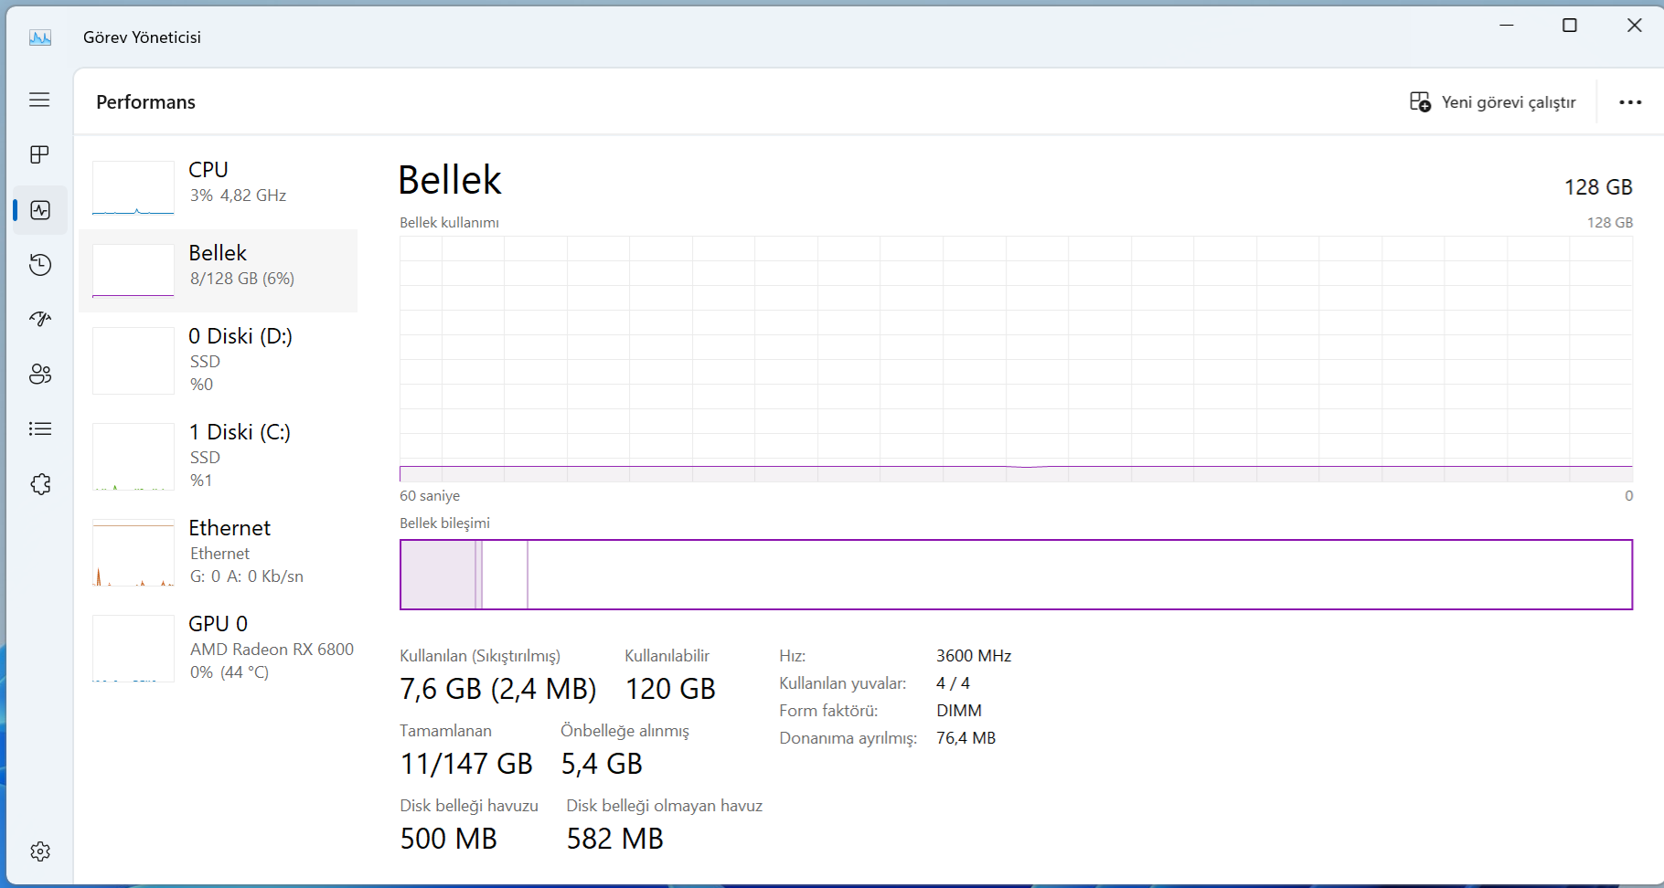1664x888 pixels.
Task: Open the Startup apps page icon
Action: coord(39,319)
